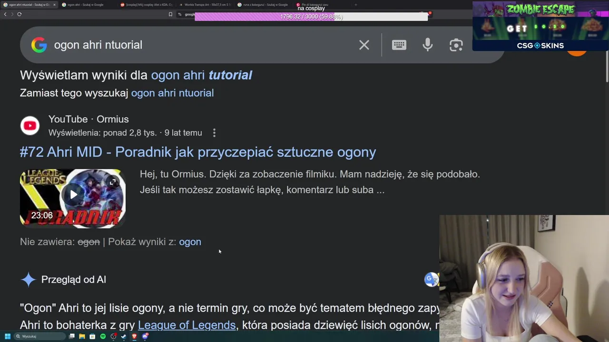Switch to the 'Worbla Transpa Art' tab
Screen dimensions: 609x342
[x=206, y=5]
